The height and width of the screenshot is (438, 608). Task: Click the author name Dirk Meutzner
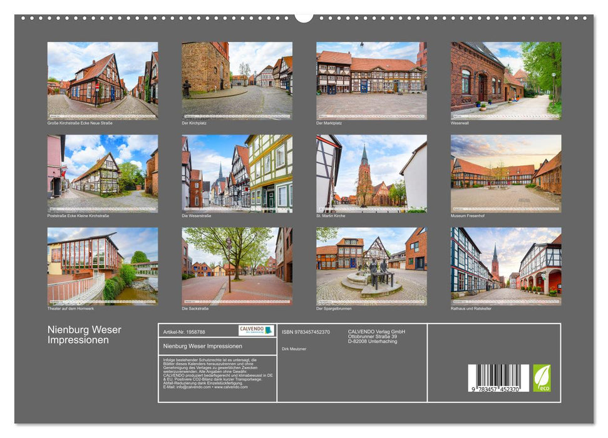click(294, 349)
